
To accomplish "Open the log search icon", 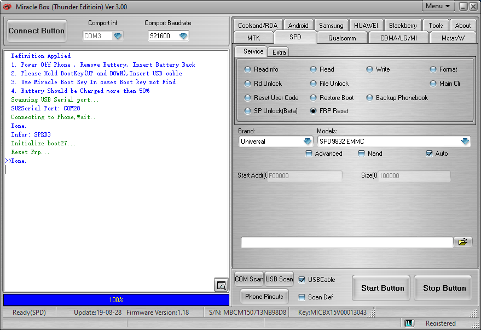I will 221,285.
